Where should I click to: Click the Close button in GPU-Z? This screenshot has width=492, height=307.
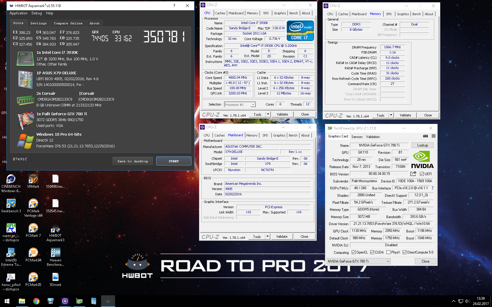[425, 261]
